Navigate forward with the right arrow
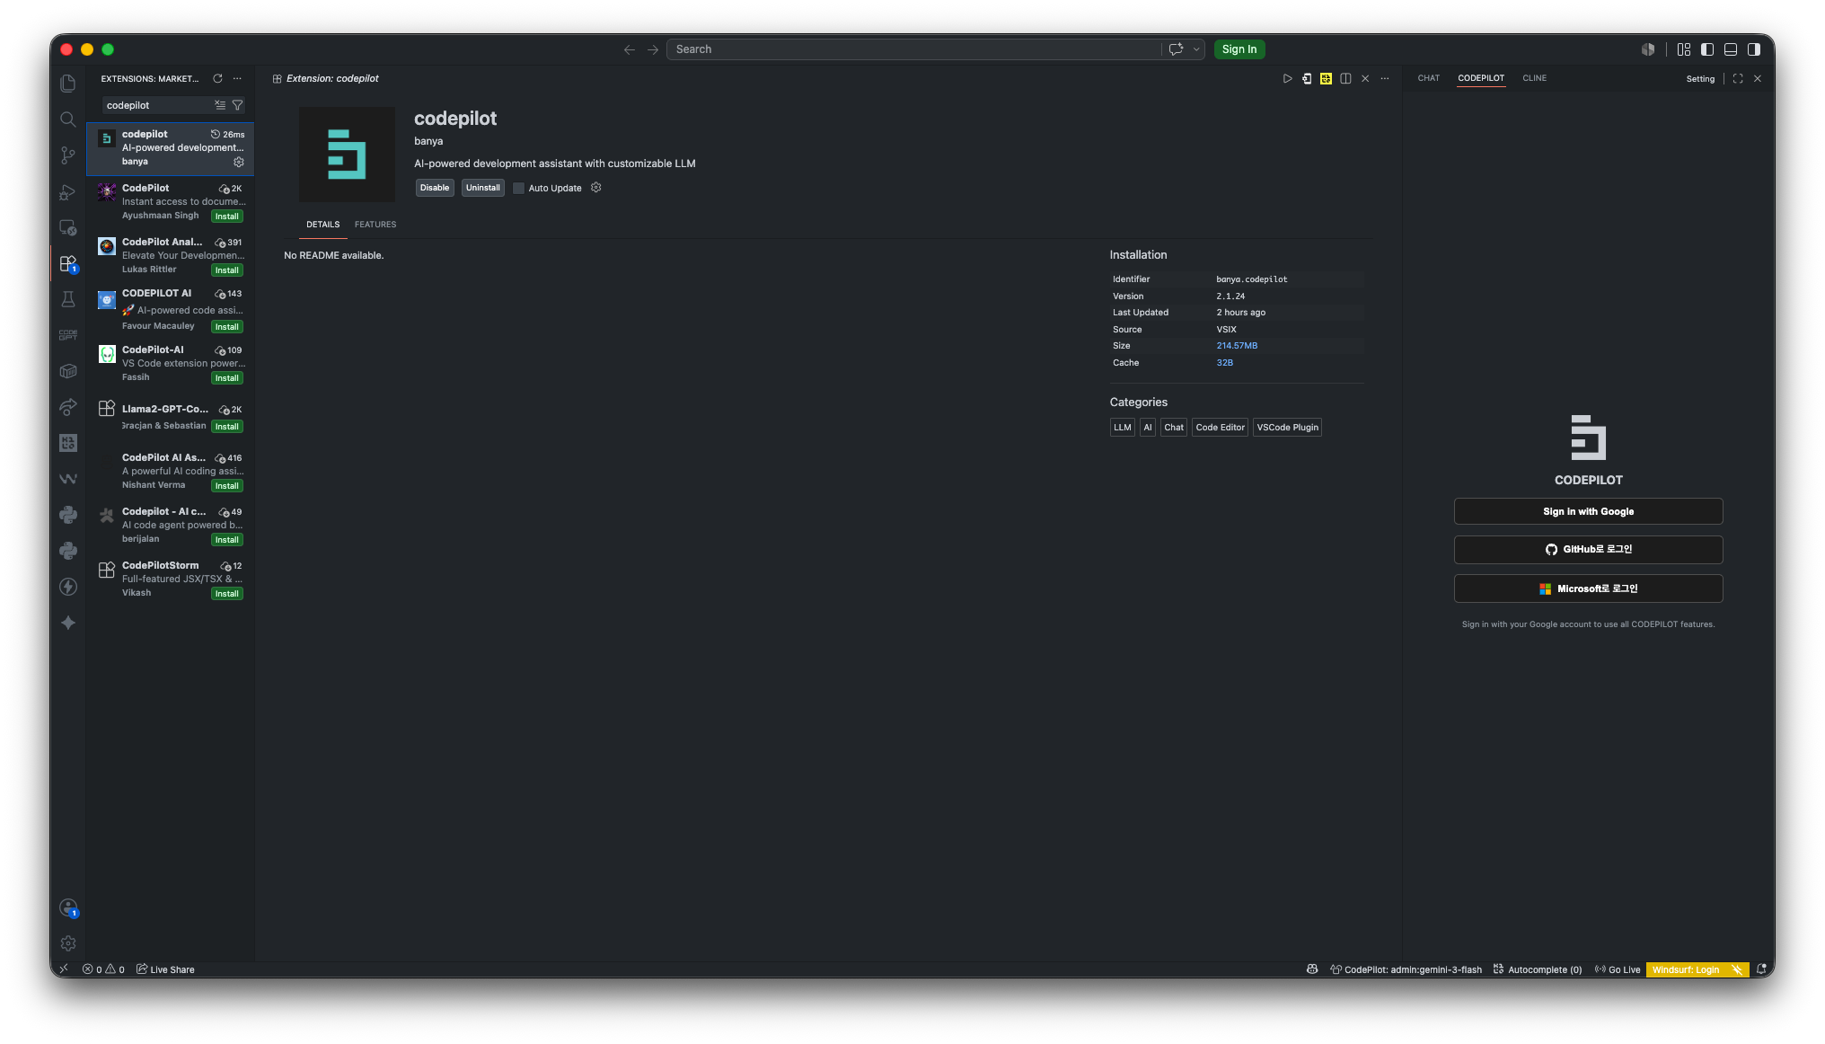The image size is (1825, 1044). 653,49
